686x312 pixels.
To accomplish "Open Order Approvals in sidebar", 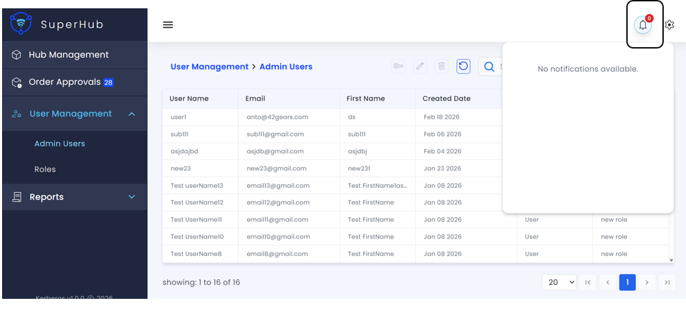I will click(x=65, y=82).
